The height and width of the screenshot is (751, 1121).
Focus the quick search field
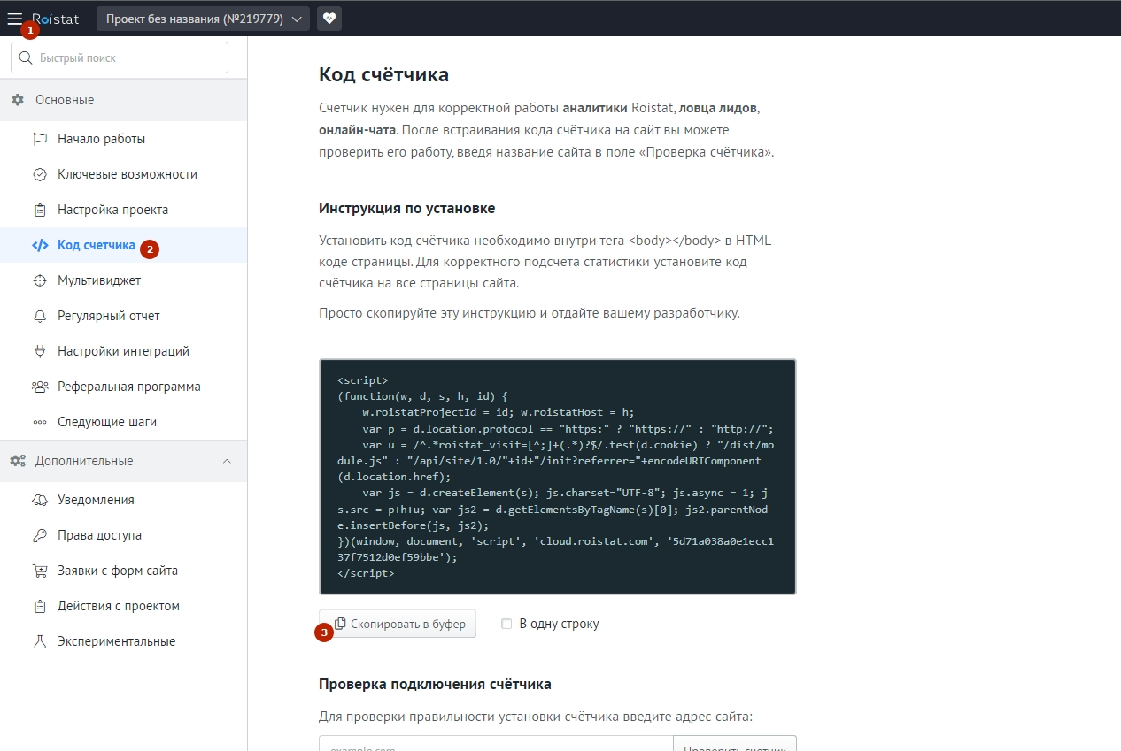coord(120,57)
